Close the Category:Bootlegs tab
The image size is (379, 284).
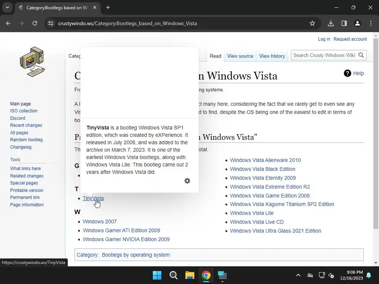point(95,7)
